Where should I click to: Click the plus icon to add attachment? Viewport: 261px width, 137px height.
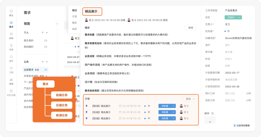[x=210, y=122]
